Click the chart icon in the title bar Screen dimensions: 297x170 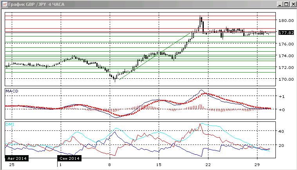click(x=5, y=4)
